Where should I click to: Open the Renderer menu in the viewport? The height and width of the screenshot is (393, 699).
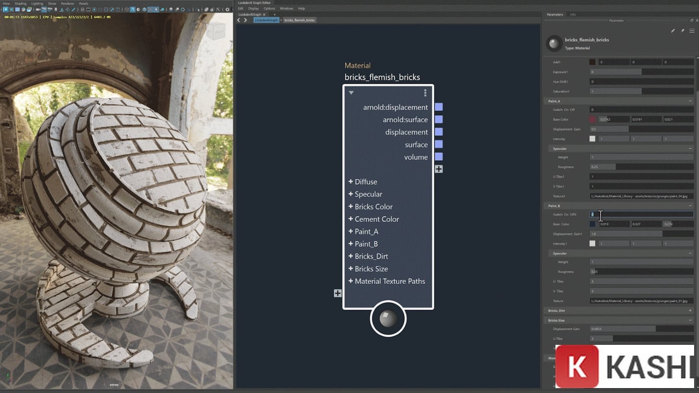67,3
